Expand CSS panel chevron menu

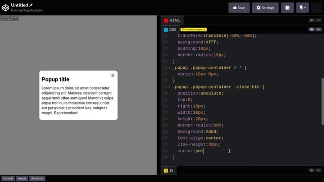coord(318,29)
